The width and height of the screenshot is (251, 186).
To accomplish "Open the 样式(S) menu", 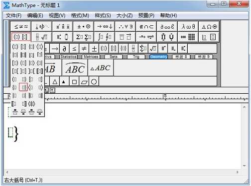I will pyautogui.click(x=103, y=15).
